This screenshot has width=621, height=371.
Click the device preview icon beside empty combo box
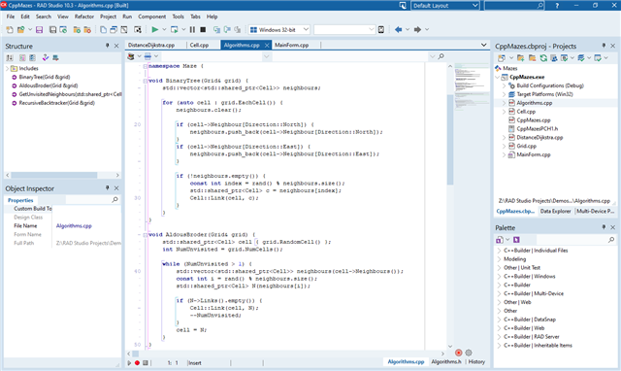coord(381,29)
